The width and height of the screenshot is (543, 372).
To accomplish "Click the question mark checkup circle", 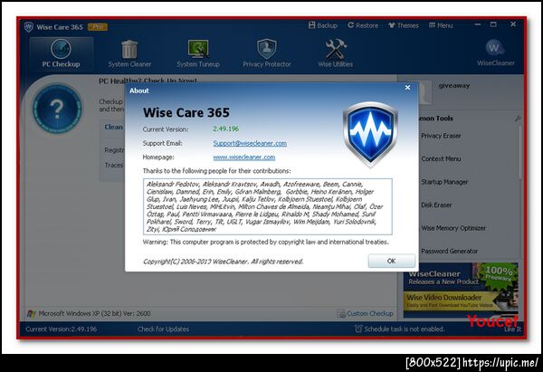I will tap(57, 110).
